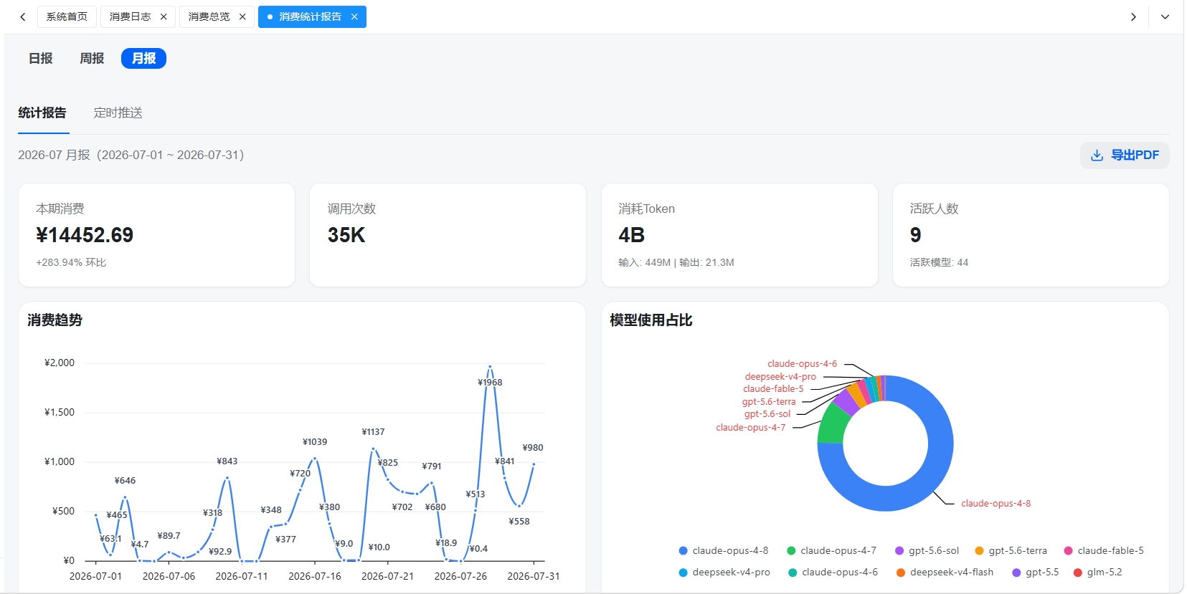This screenshot has height=594, width=1187.
Task: Click the ¥980 data point label
Action: point(533,448)
